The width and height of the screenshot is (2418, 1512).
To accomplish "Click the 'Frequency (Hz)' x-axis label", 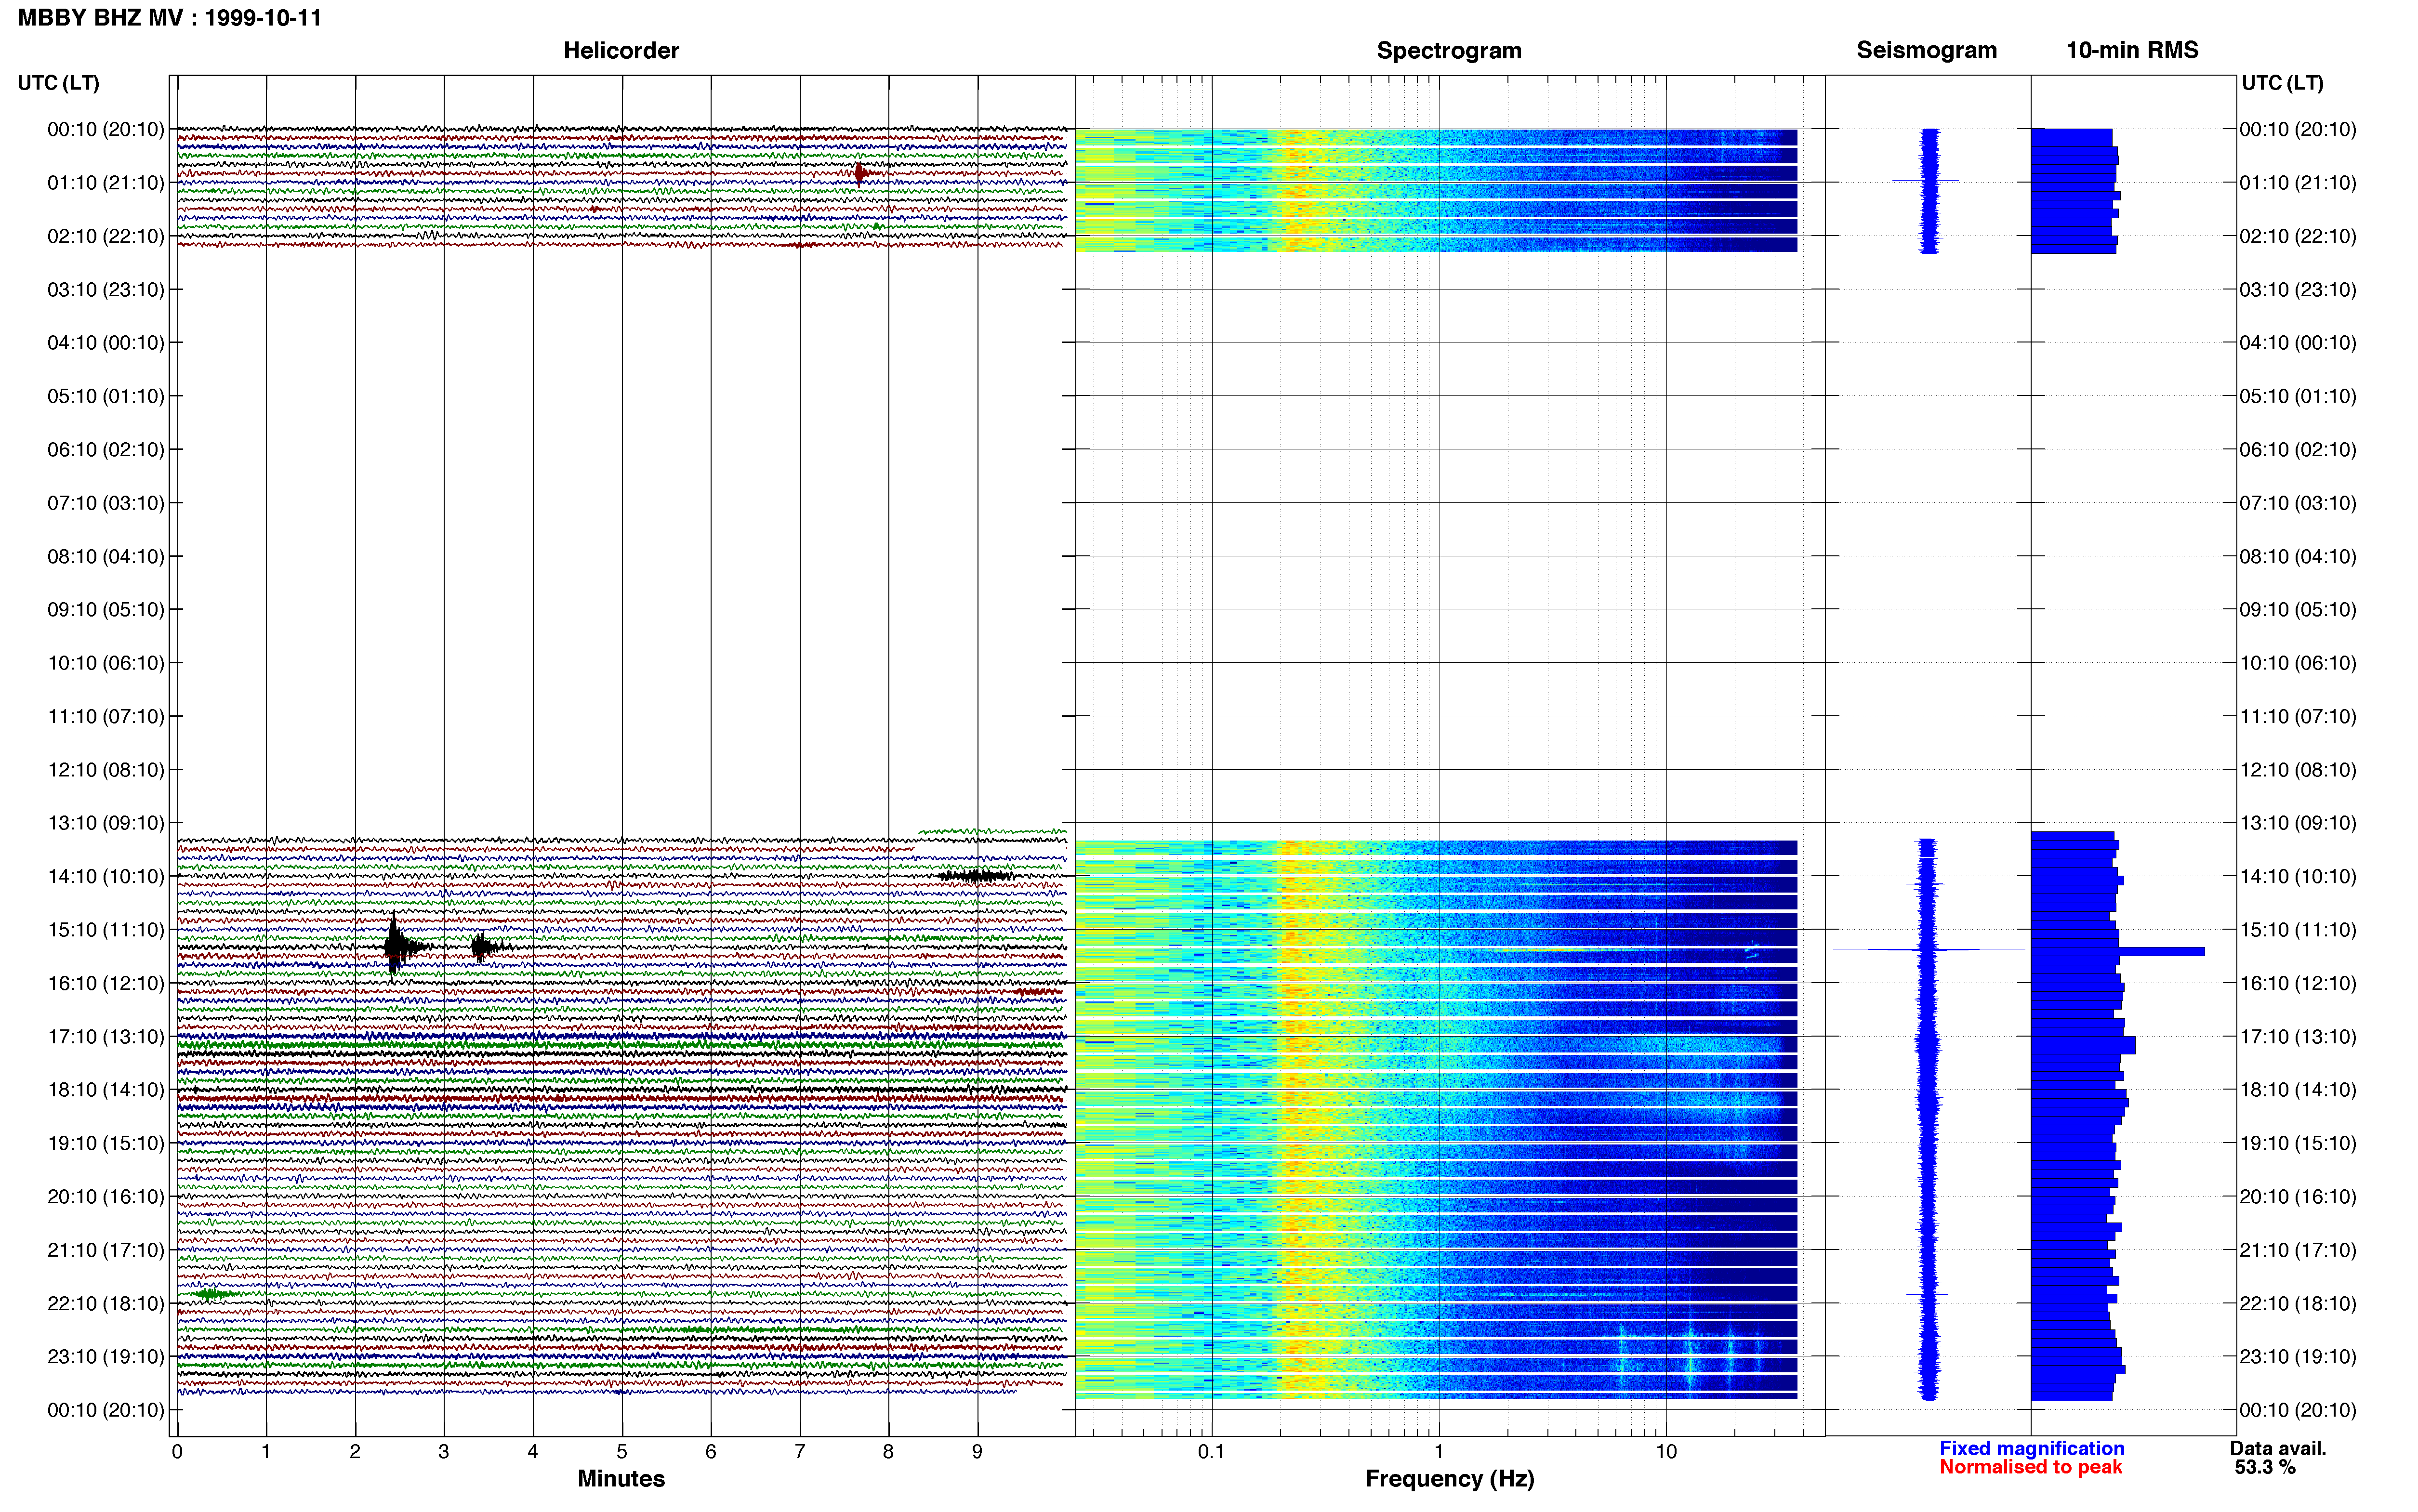I will 1449,1479.
